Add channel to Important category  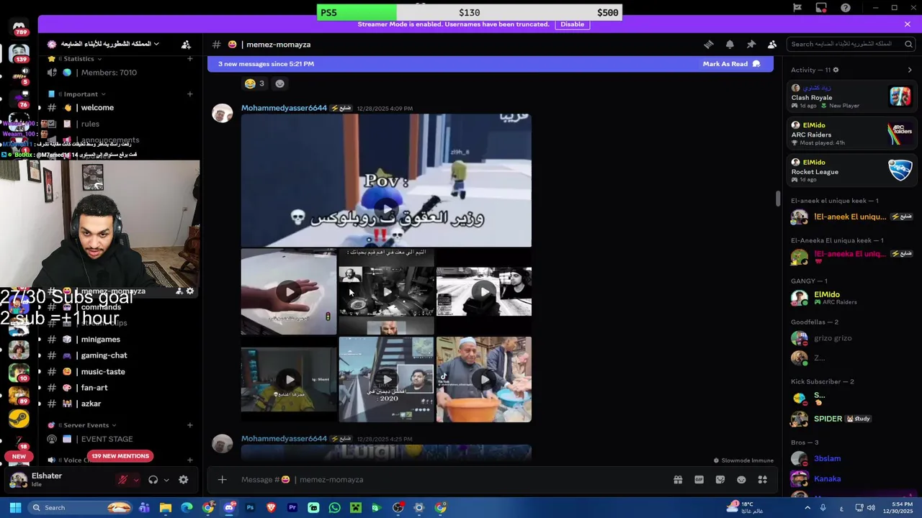(x=190, y=94)
